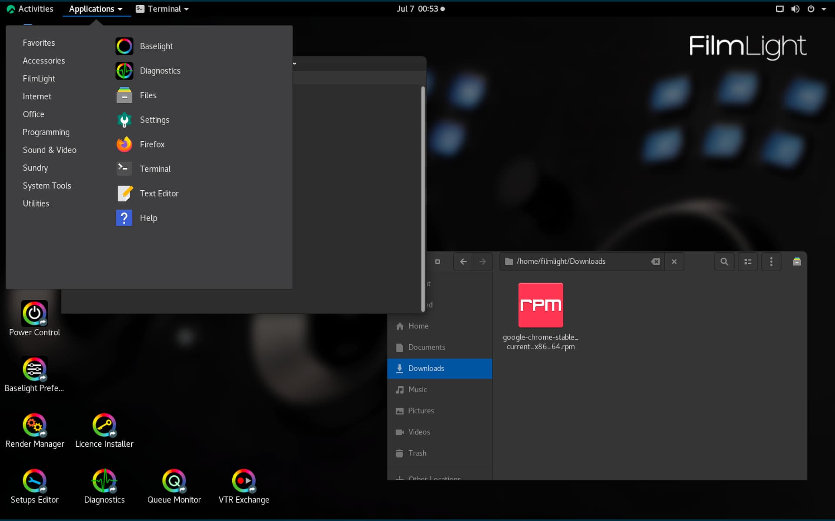Open Music in the Files sidebar

point(439,390)
